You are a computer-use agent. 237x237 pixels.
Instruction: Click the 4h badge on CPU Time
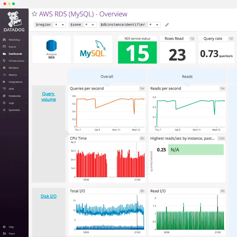click(142, 138)
